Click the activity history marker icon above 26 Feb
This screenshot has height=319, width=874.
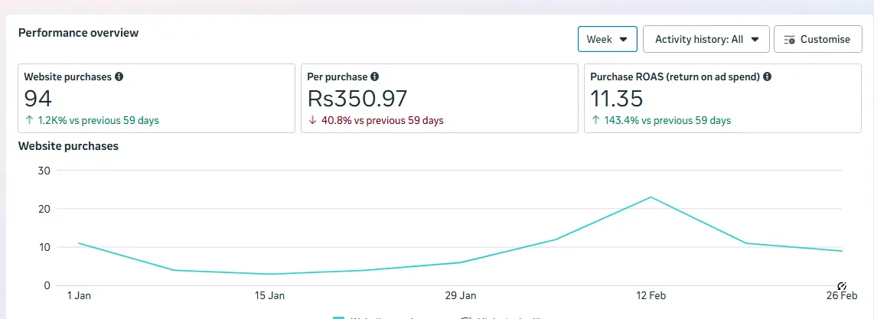pos(842,286)
